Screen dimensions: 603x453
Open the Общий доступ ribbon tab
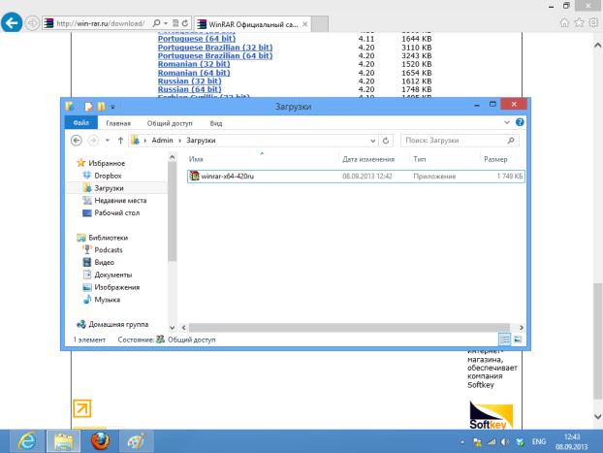tap(170, 123)
